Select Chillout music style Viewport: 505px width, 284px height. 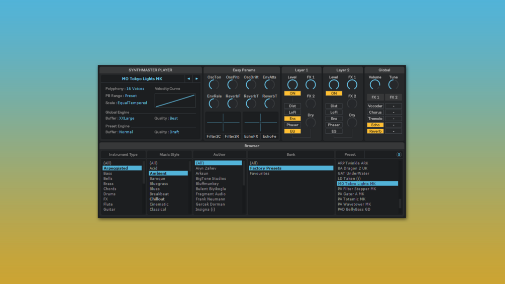point(168,199)
